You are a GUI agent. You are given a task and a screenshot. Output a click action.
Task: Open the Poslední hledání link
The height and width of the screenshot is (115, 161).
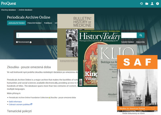point(128,42)
